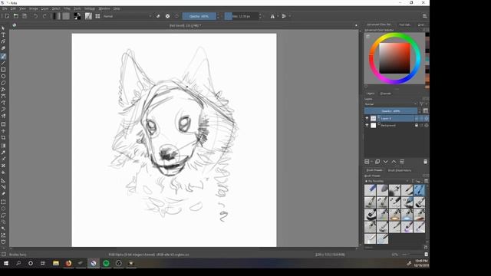This screenshot has height=276, width=491.
Task: Open My Favorites brush tag dropdown
Action: click(x=387, y=181)
